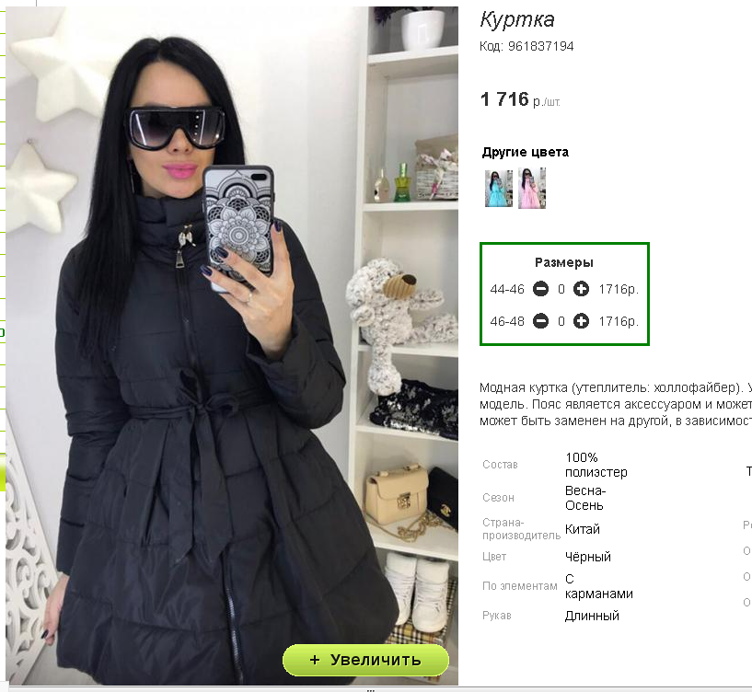Image resolution: width=752 pixels, height=692 pixels.
Task: Select the pink jacket color thumbnail
Action: point(532,188)
